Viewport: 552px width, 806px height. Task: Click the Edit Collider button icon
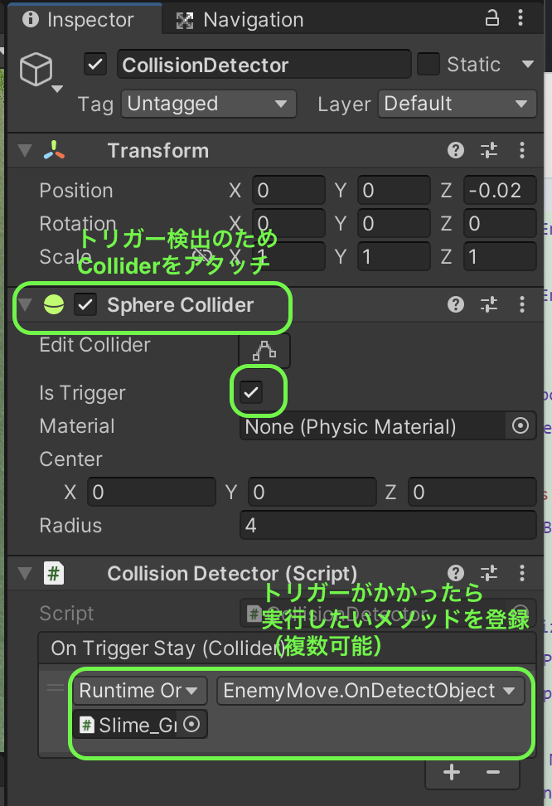pos(264,350)
